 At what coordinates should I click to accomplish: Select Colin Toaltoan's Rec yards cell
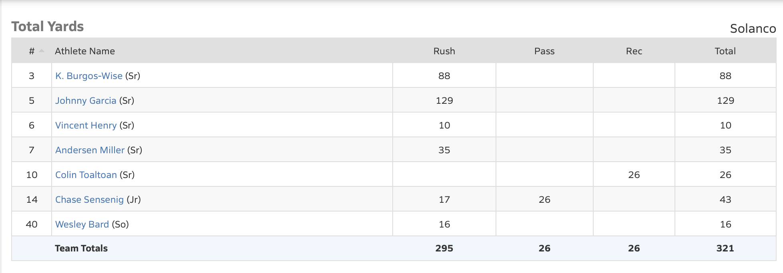[x=634, y=175]
